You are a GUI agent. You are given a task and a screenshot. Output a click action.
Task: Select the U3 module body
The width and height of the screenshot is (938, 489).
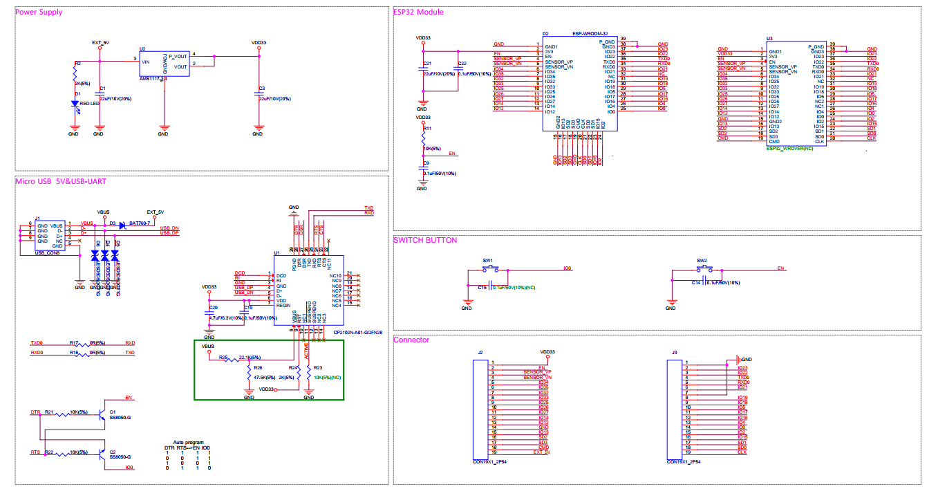796,94
